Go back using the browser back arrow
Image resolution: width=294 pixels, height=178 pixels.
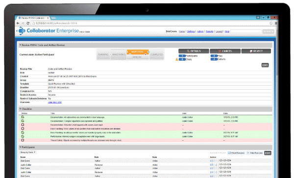coord(18,23)
